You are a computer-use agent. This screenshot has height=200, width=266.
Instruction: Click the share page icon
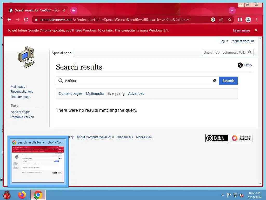point(221,20)
